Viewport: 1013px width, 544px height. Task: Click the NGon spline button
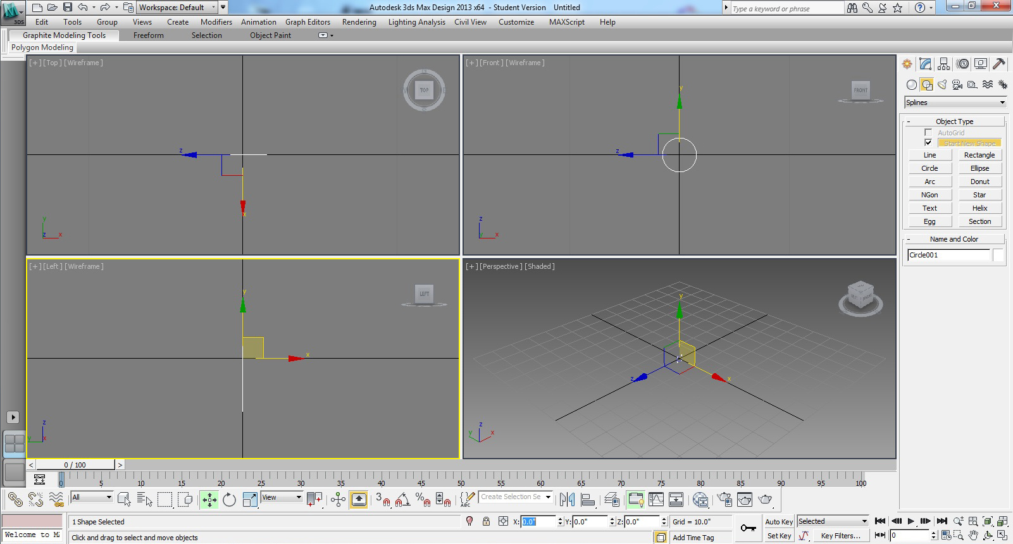(929, 195)
